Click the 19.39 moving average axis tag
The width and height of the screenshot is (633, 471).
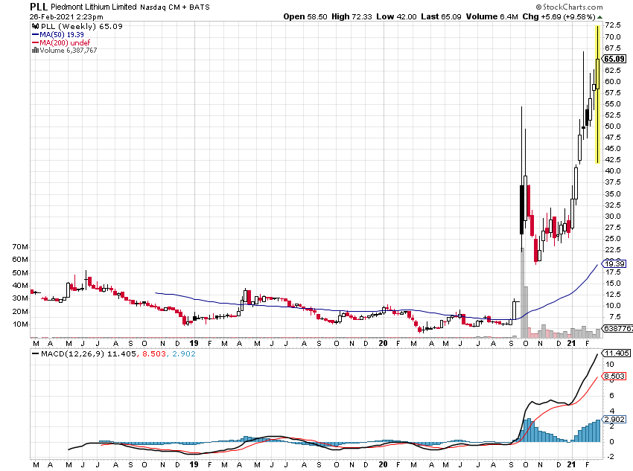(x=614, y=263)
